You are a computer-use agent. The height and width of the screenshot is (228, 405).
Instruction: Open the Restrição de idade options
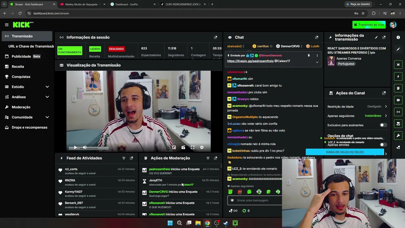[x=357, y=106]
